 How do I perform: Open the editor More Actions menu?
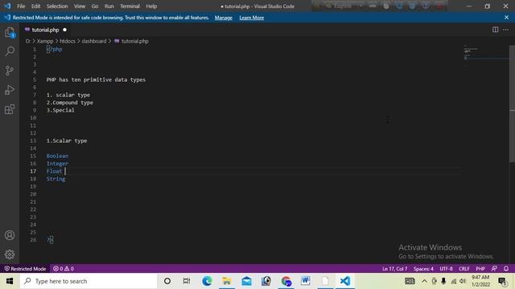506,30
